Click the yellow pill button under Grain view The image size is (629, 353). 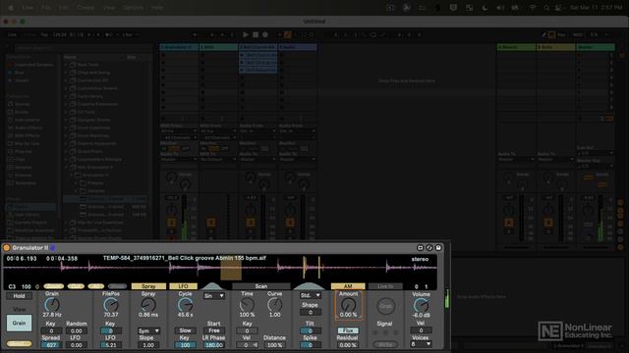[x=19, y=344]
